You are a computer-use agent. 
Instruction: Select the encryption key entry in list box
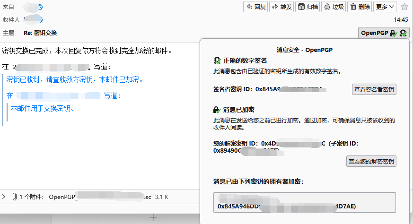pyautogui.click(x=305, y=206)
